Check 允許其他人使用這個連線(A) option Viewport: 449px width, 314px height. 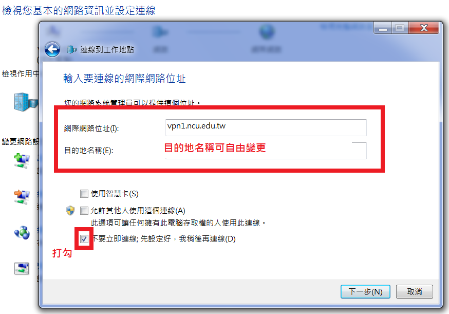(84, 211)
